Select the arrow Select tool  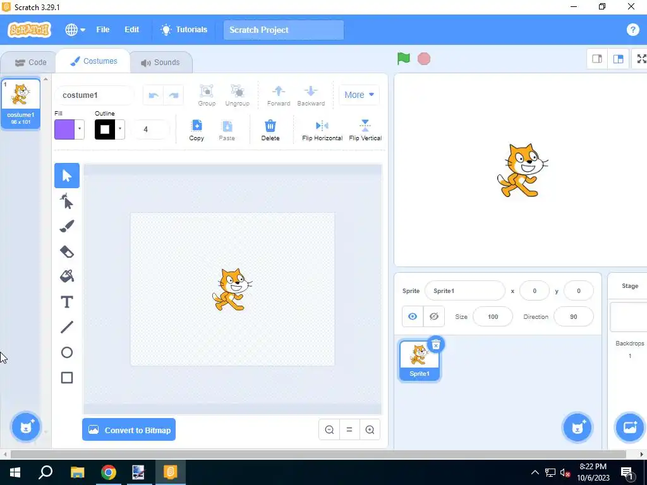point(67,176)
